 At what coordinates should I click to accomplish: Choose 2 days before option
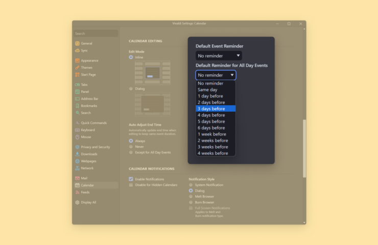pos(216,103)
